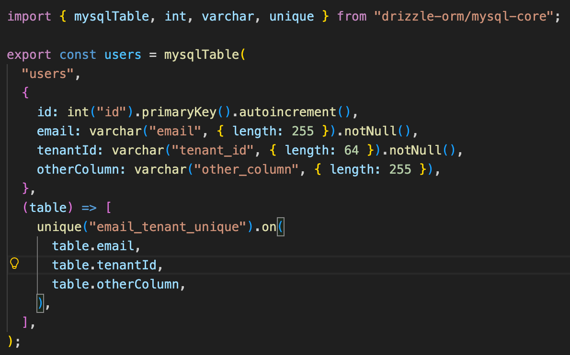Click the "tenant_id" column string
The width and height of the screenshot is (570, 355).
(213, 150)
